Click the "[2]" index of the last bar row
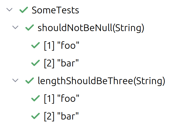174x127 pixels. click(x=49, y=116)
